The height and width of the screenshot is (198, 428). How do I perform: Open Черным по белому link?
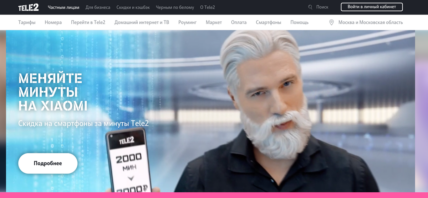175,7
